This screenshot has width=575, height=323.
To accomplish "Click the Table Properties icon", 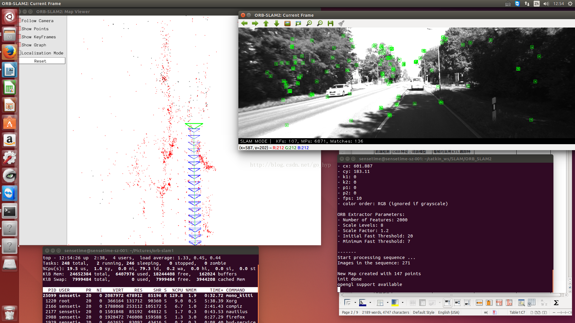I will click(x=532, y=303).
